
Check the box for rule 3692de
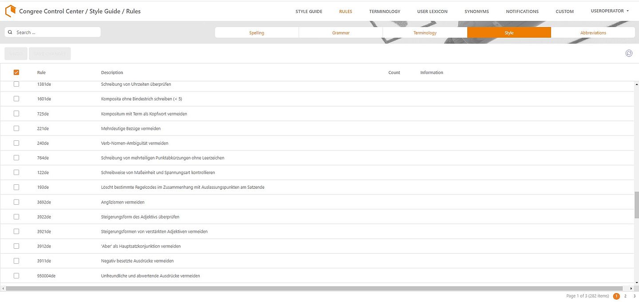(16, 202)
